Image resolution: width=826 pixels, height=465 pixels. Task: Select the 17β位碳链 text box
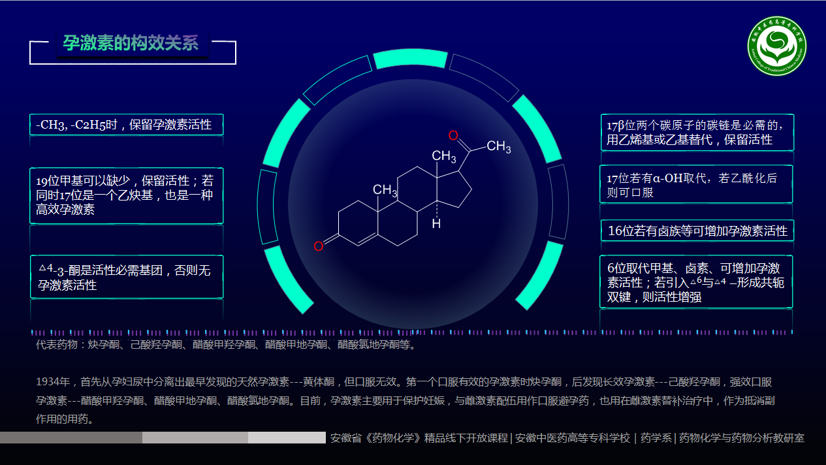pos(696,133)
